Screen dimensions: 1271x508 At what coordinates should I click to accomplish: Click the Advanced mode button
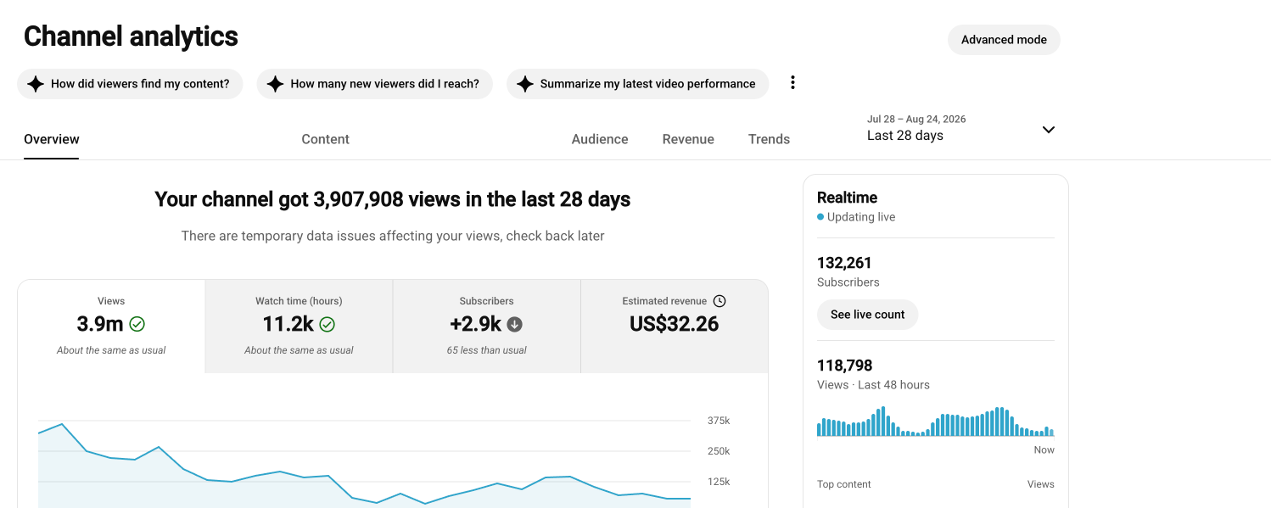click(1004, 40)
